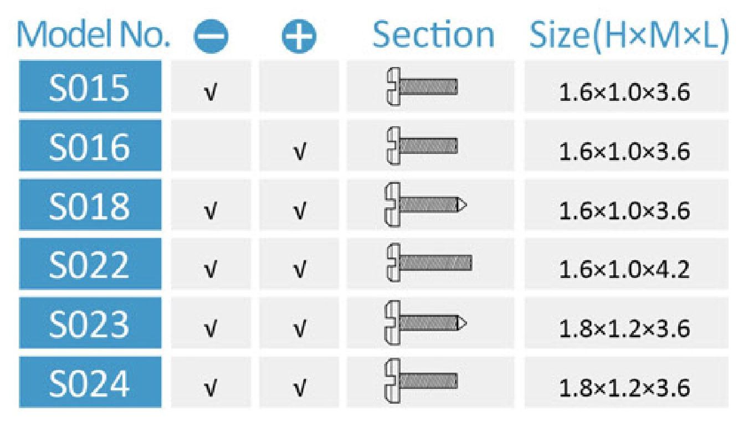Click the S023 size 1.8×1.2×3.6 cell

(625, 328)
